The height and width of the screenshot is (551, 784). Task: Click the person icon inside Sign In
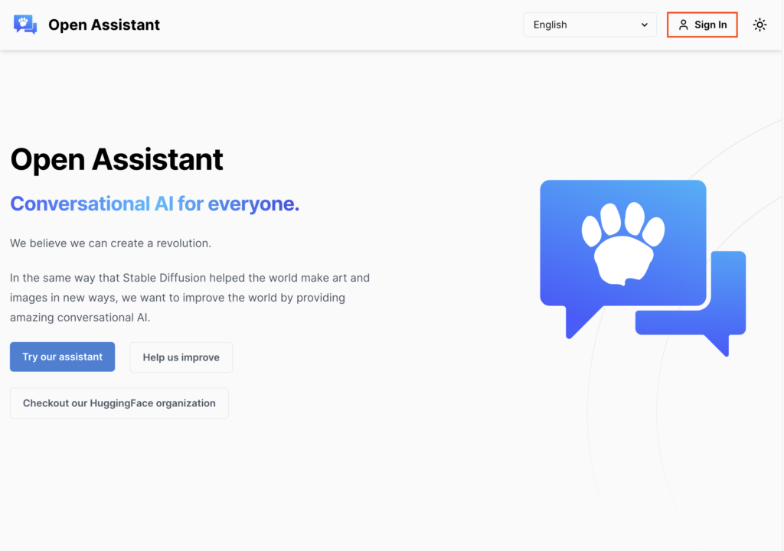(x=684, y=24)
